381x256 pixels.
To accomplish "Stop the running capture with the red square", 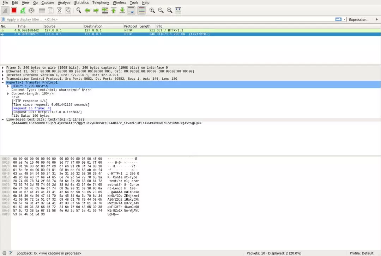I will 14,11.
